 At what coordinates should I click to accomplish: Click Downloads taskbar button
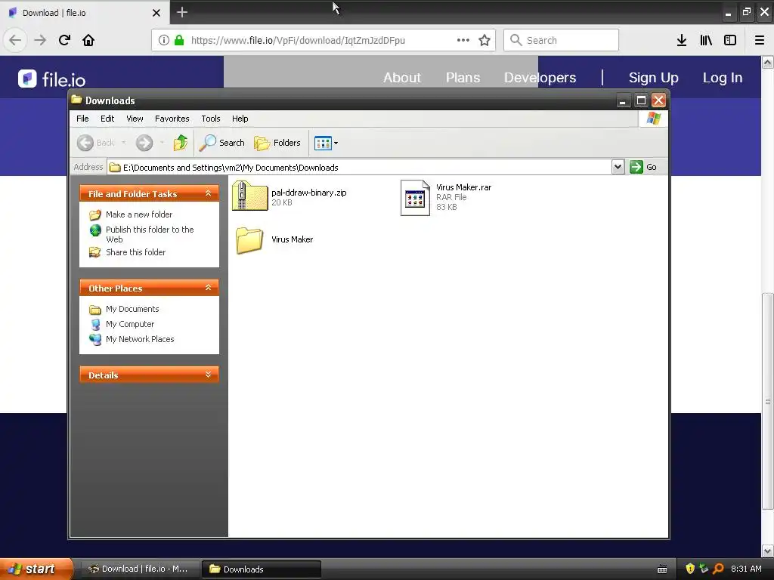(262, 569)
